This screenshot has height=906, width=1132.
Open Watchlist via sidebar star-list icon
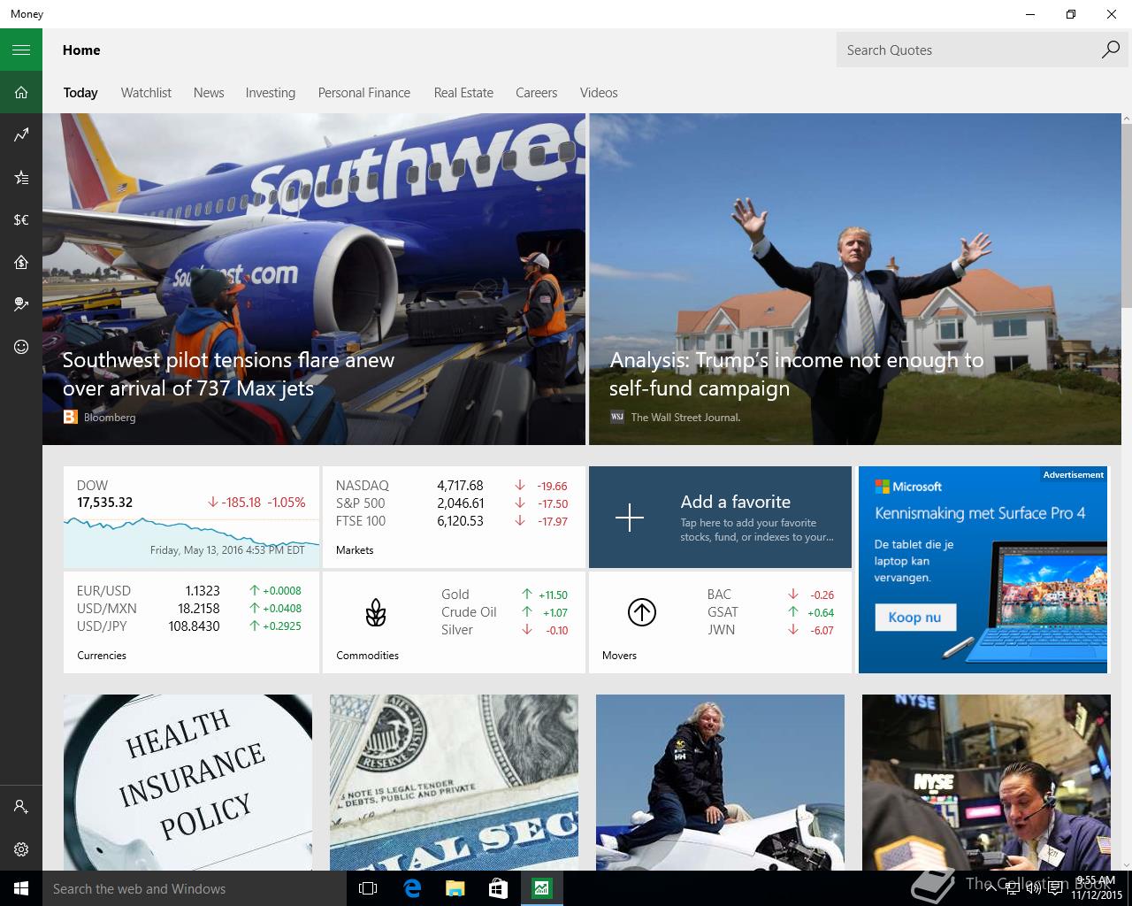click(x=21, y=177)
